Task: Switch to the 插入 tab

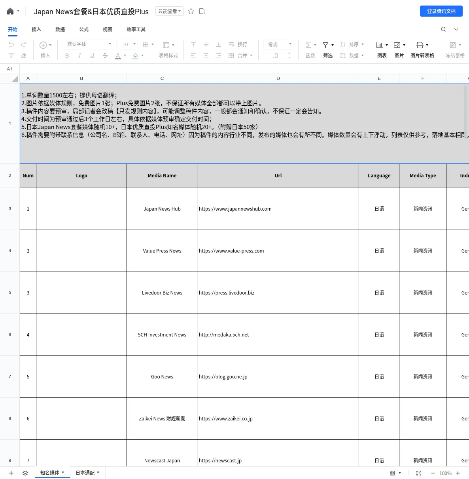Action: click(36, 29)
